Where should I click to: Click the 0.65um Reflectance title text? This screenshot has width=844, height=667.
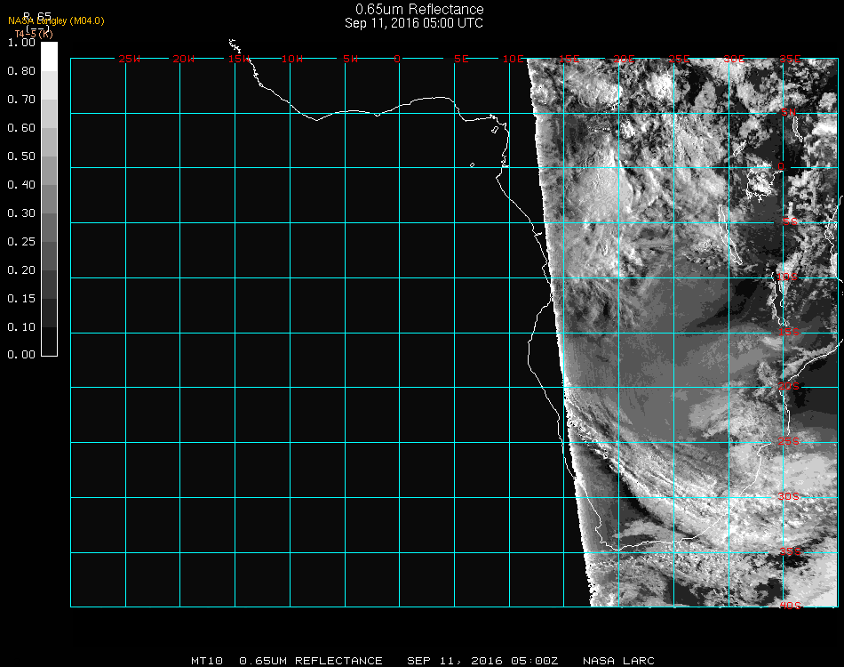(x=419, y=10)
